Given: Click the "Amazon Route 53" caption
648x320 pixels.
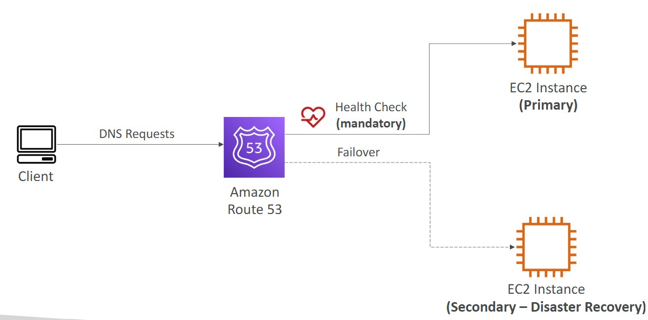Looking at the screenshot, I should click(x=255, y=201).
